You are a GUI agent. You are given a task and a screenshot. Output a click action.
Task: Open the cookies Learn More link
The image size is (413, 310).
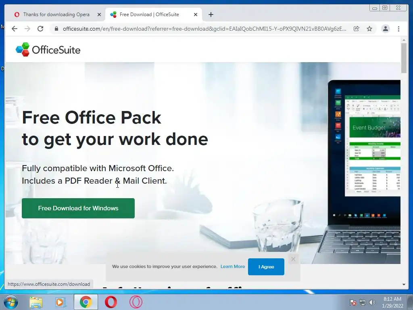pos(233,266)
